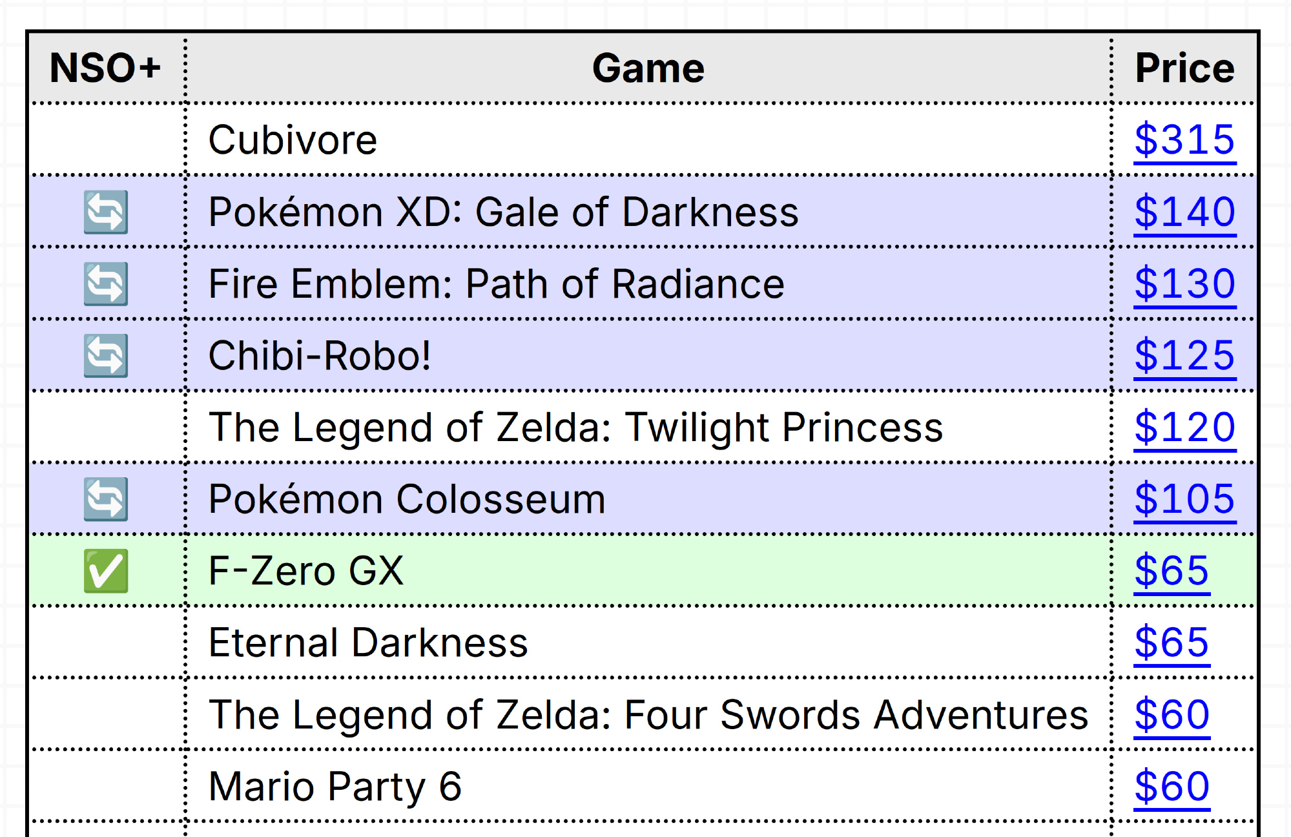Follow the $65 F-Zero GX price link
This screenshot has width=1291, height=837.
point(1172,571)
